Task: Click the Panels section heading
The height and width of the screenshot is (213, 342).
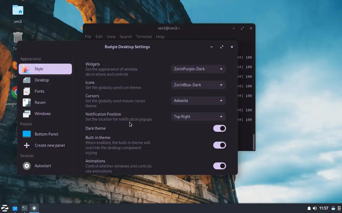Action: point(26,124)
